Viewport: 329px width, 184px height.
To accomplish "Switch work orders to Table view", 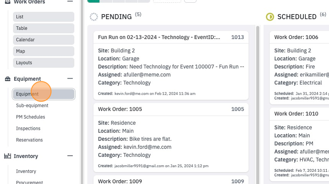I will pos(44,28).
